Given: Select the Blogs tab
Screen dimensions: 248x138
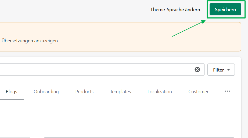Looking at the screenshot, I should 11,92.
